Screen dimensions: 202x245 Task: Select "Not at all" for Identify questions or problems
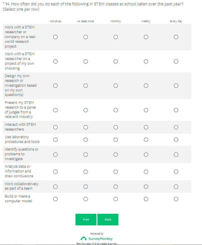[55, 154]
